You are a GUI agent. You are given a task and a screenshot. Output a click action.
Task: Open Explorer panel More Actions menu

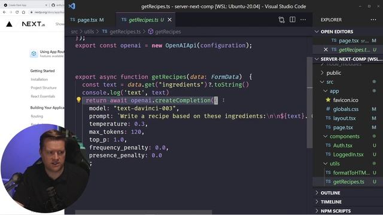click(x=373, y=20)
